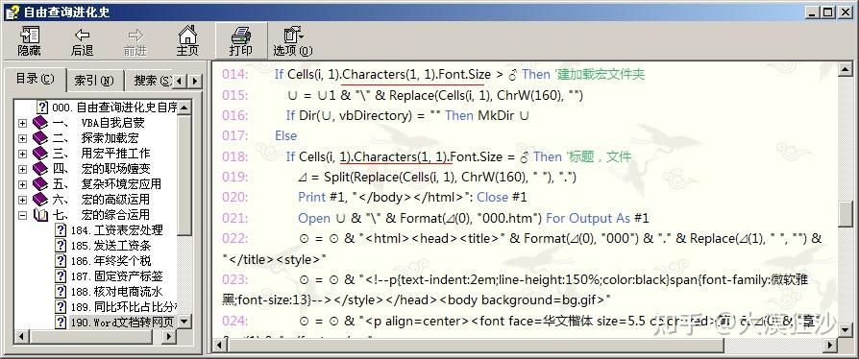Click code pane horizontal scroll left arrow

tap(220, 346)
